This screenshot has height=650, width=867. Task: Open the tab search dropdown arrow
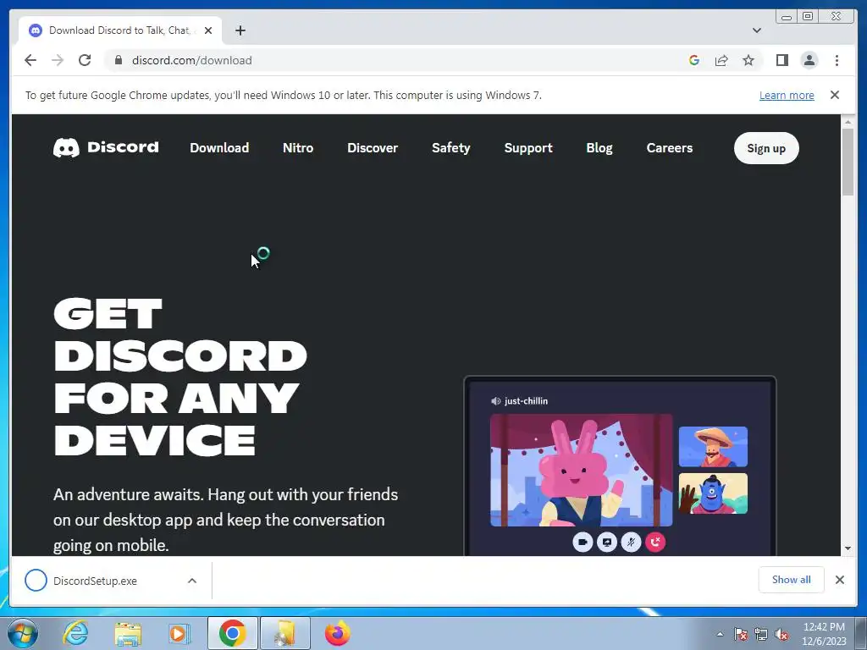(x=757, y=30)
